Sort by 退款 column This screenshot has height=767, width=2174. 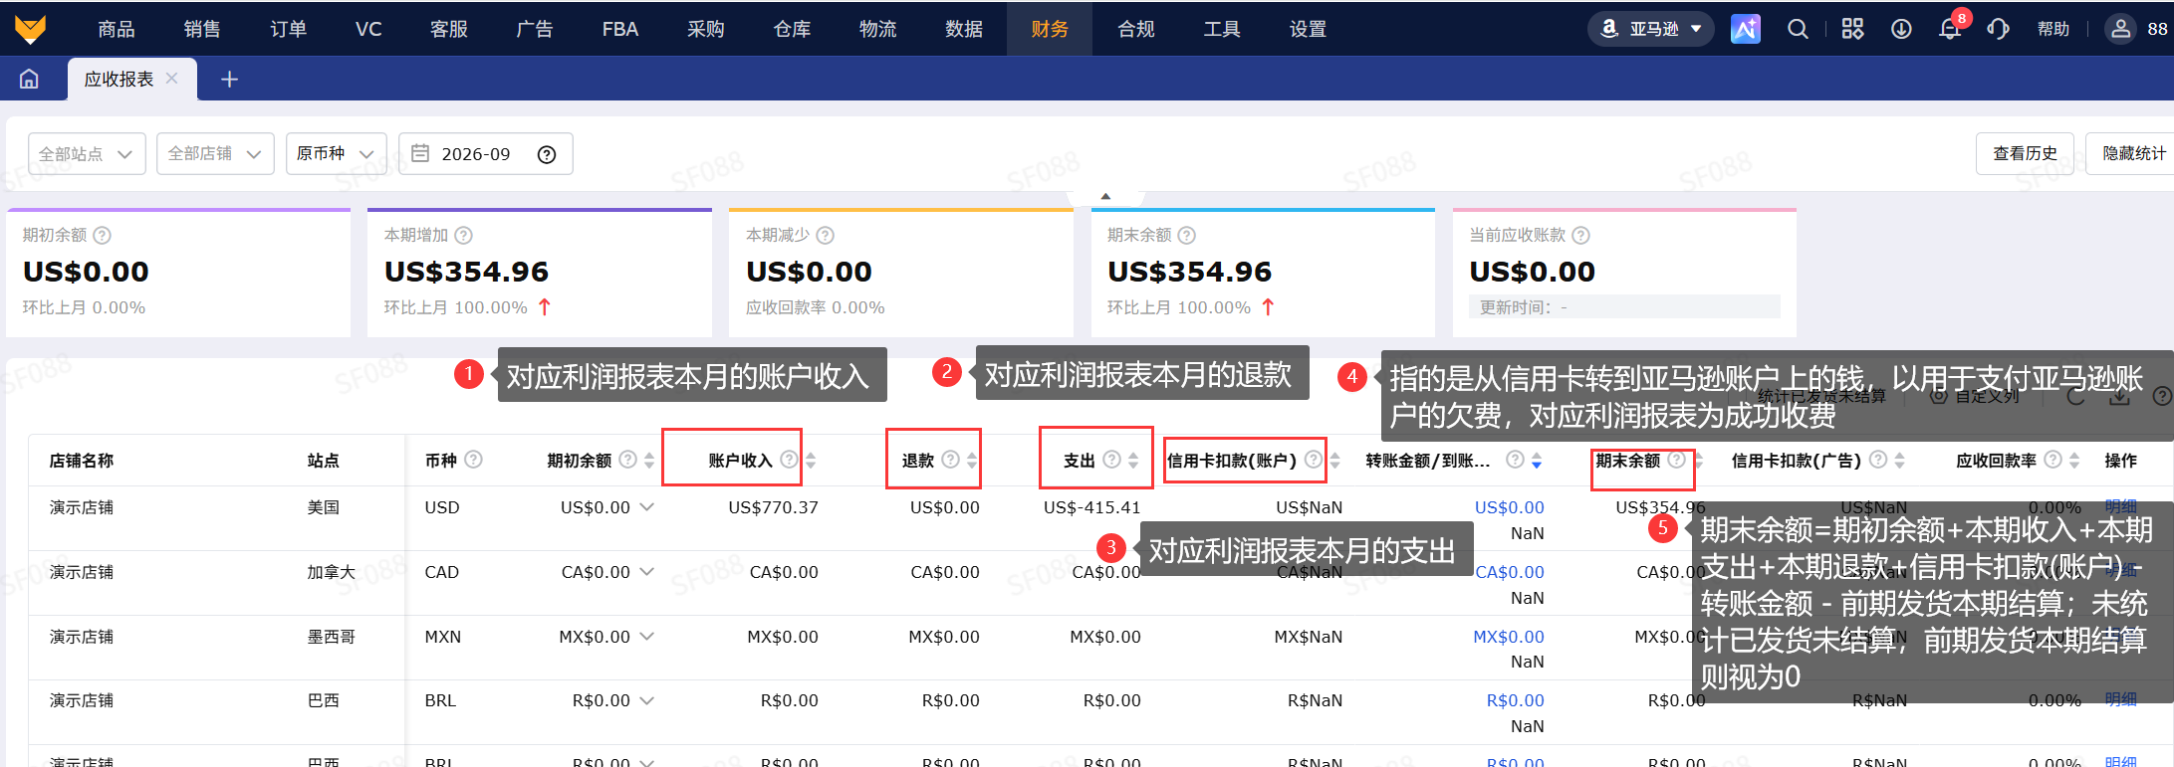coord(972,461)
